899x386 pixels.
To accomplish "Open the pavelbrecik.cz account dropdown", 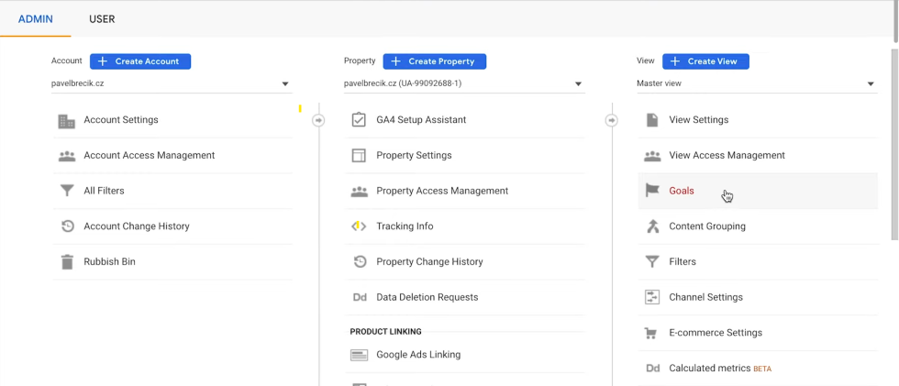I will [x=172, y=84].
